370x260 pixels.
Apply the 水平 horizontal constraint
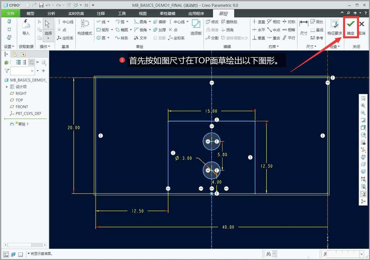[259, 30]
